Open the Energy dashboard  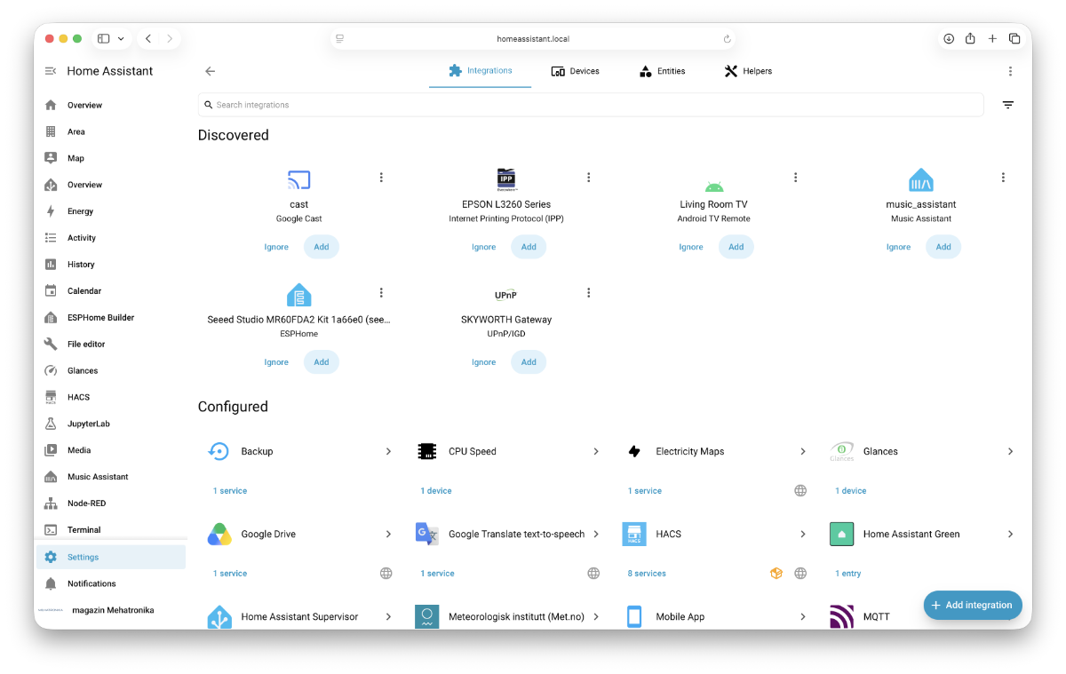tap(111, 211)
